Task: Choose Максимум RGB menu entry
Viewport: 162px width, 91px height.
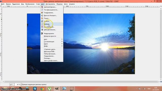Action: pyautogui.click(x=52, y=52)
